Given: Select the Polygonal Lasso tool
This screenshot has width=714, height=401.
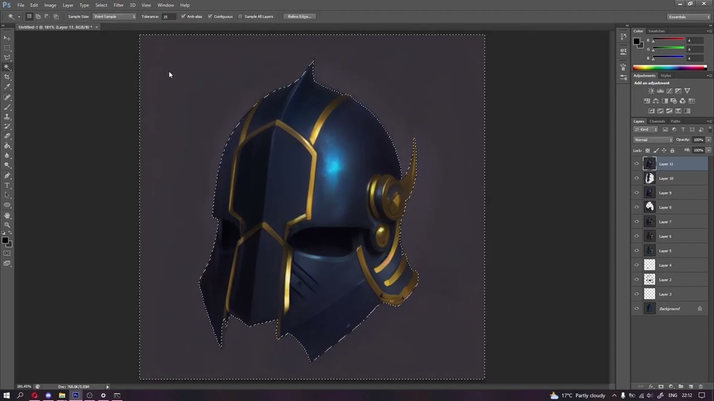Looking at the screenshot, I should coord(7,57).
